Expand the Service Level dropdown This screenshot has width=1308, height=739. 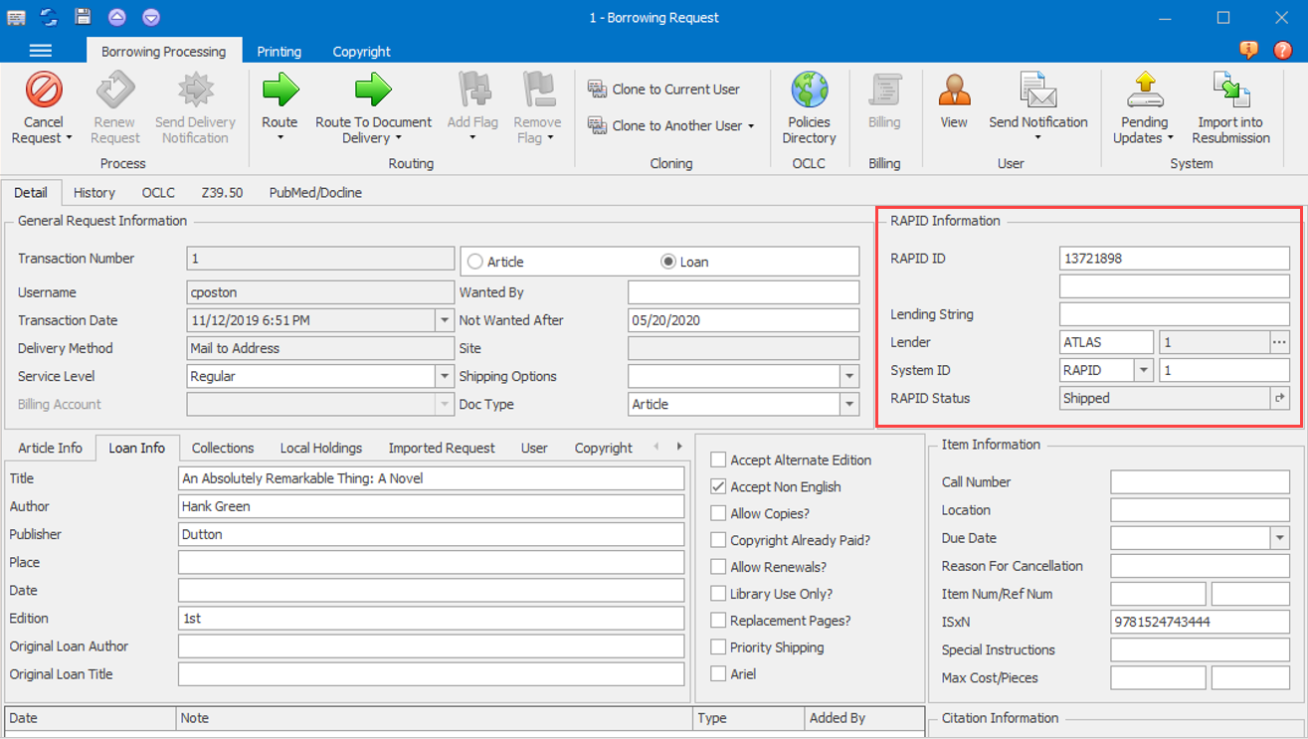click(x=445, y=376)
